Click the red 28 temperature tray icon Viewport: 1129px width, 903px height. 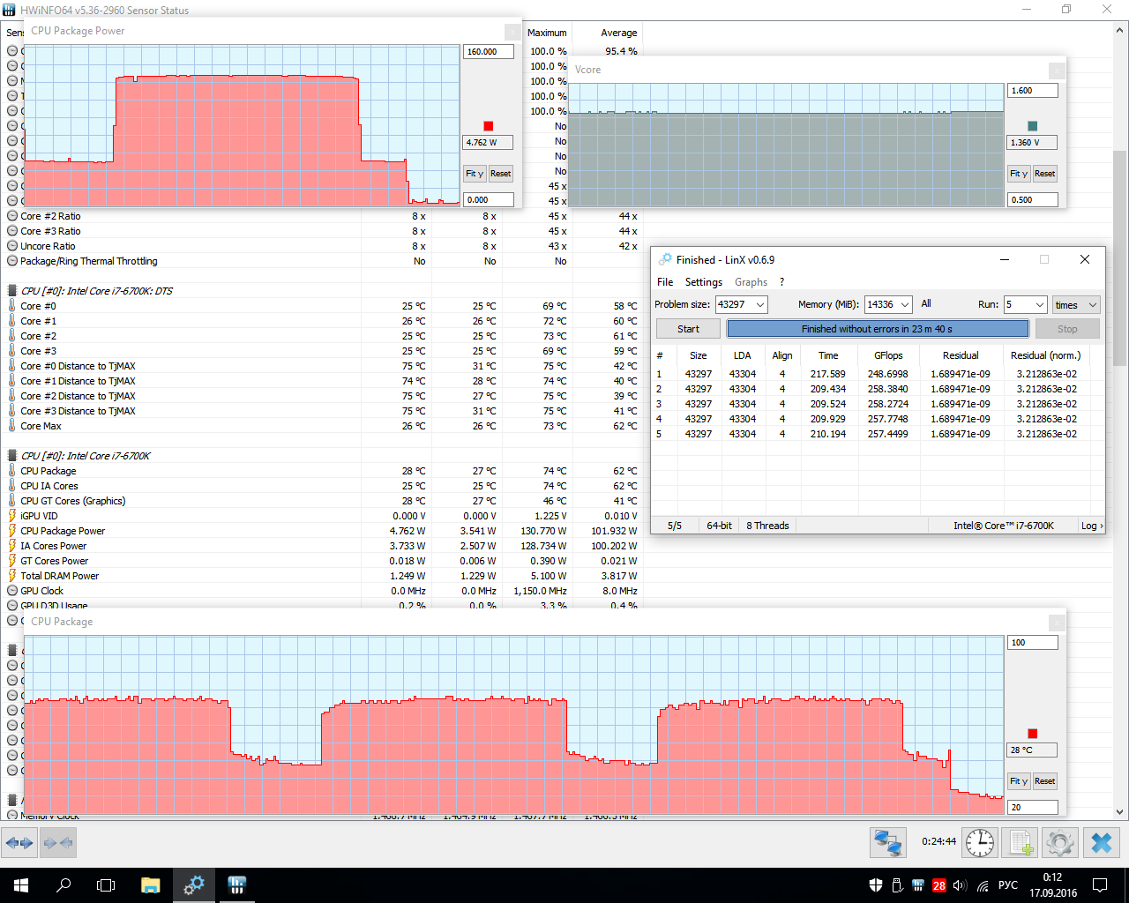939,885
